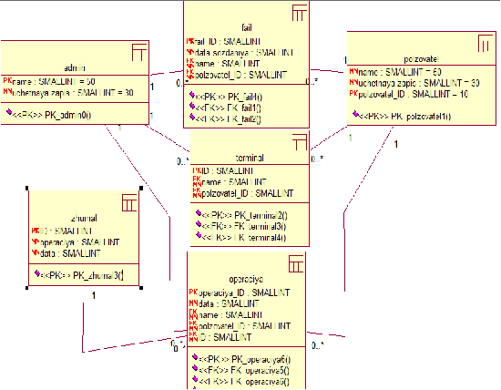Click the bottom-right selection handle of zhurnal
Image resolution: width=501 pixels, height=390 pixels.
tap(141, 288)
